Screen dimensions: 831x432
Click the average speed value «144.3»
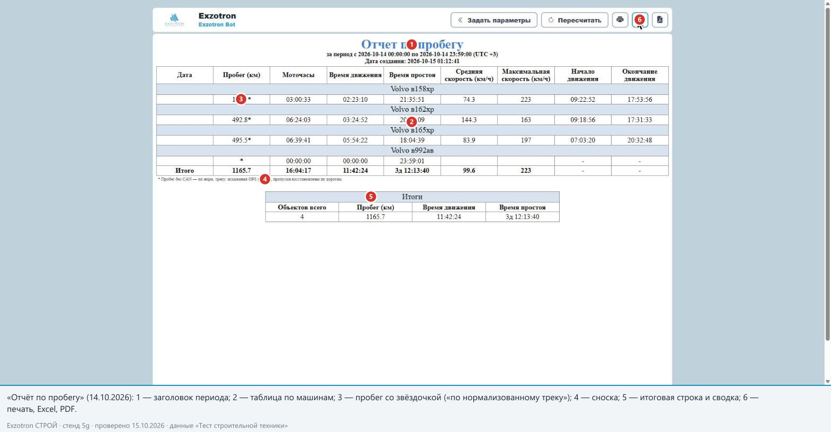tap(469, 120)
